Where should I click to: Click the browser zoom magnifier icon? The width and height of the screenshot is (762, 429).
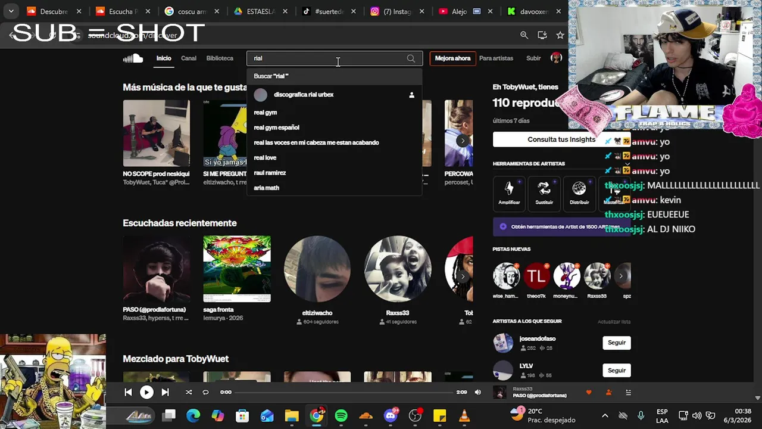(524, 35)
